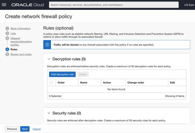The width and height of the screenshot is (195, 133).
Task: Click the Oracle Cloud logo
Action: [27, 5]
